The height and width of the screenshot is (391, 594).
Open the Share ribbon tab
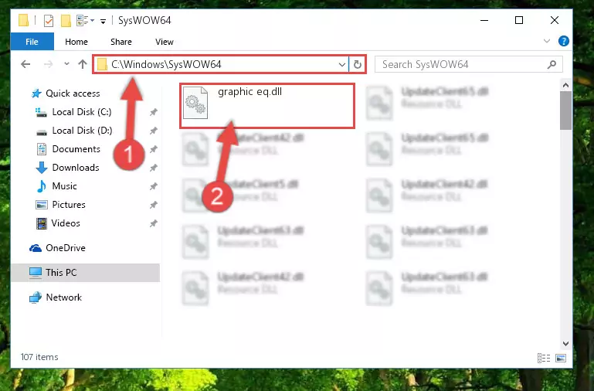121,42
